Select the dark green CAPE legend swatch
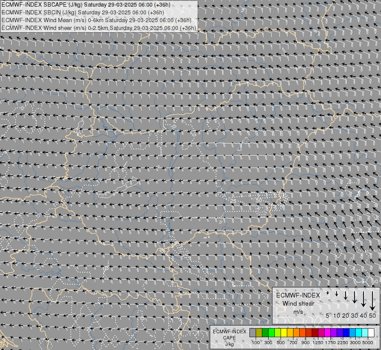The image size is (381, 350). click(x=265, y=332)
